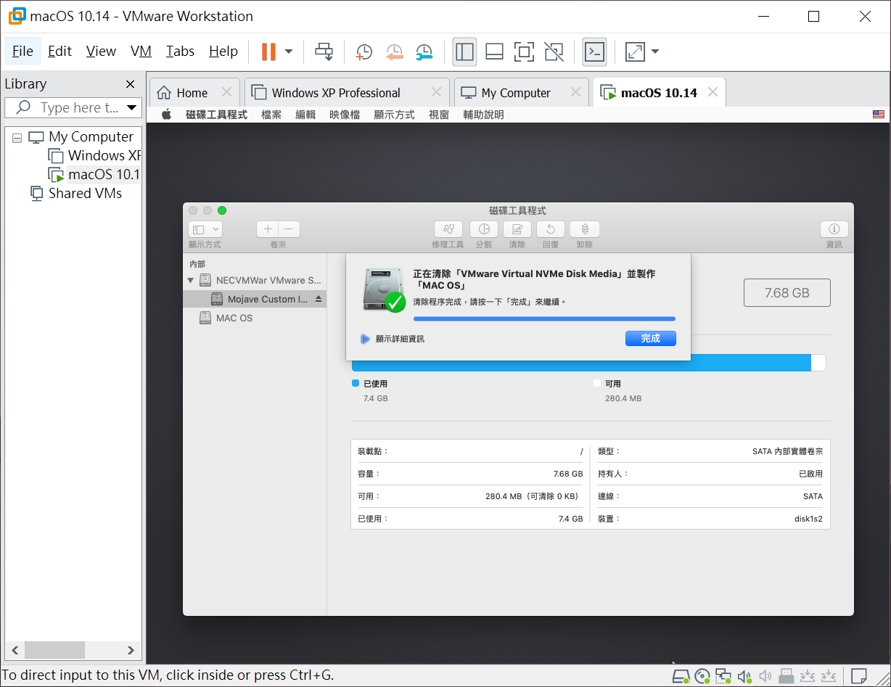Image resolution: width=891 pixels, height=687 pixels.
Task: Open the VMware Tabs menu
Action: point(180,51)
